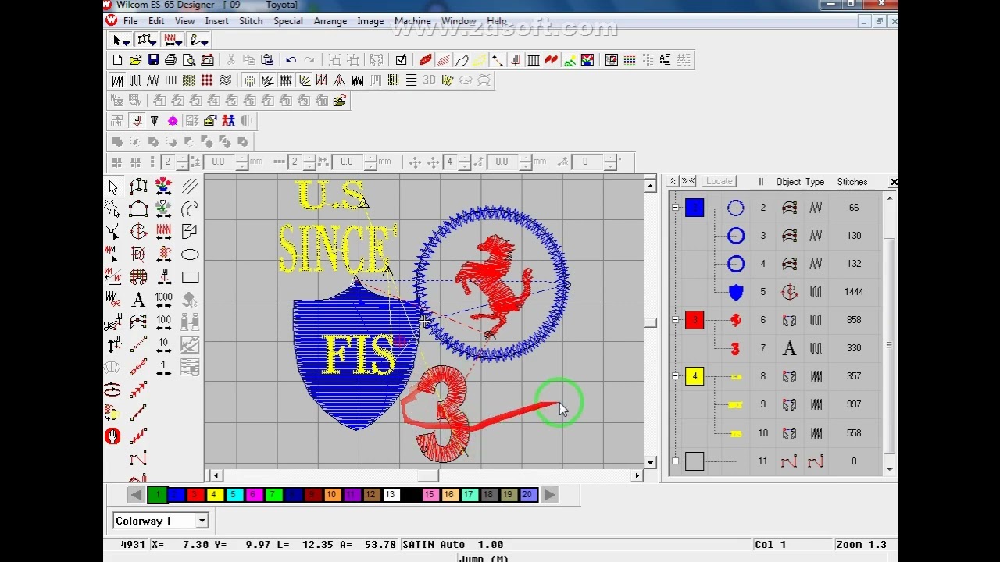The height and width of the screenshot is (562, 1000).
Task: Select the arc drawing tool
Action: pos(190,209)
